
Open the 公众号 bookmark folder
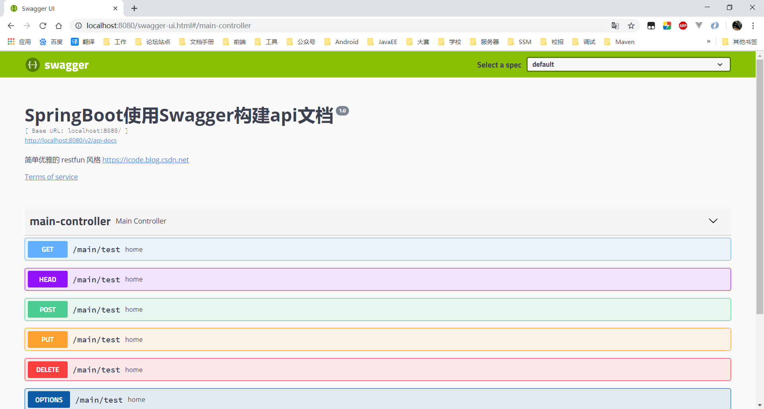pos(301,42)
